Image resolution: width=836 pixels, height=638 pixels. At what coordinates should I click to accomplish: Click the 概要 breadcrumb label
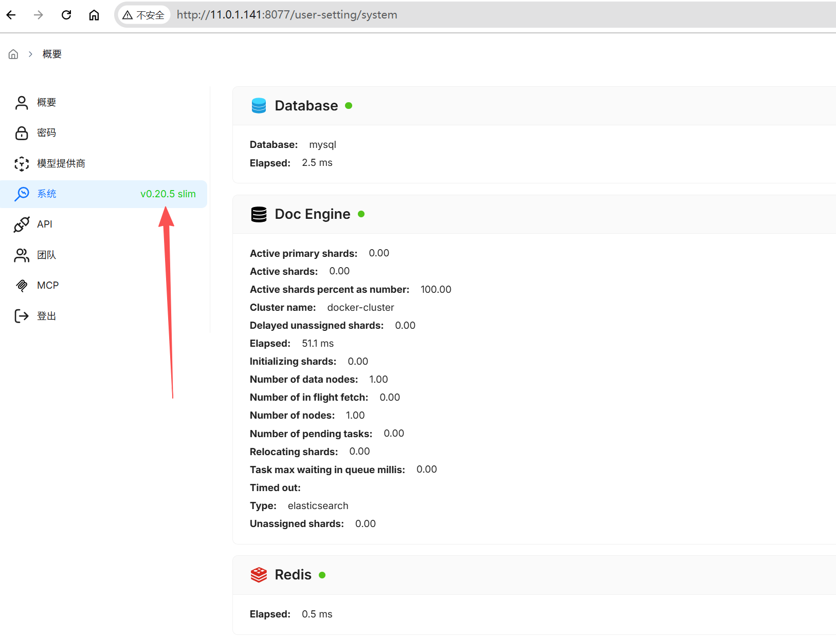[52, 54]
